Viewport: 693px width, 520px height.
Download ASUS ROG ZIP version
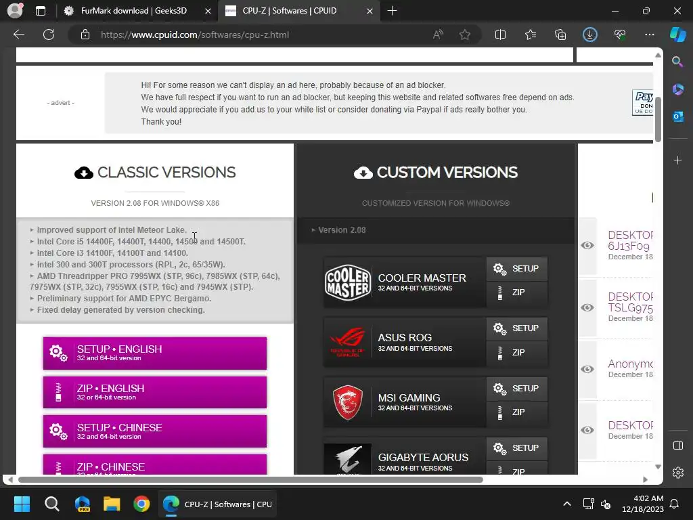click(x=516, y=353)
